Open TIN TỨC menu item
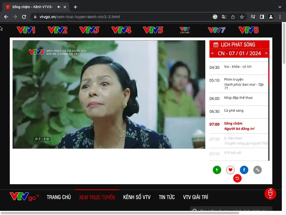 pyautogui.click(x=167, y=197)
